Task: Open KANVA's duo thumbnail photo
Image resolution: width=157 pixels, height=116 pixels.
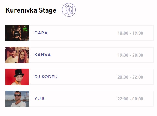Action: [17, 55]
